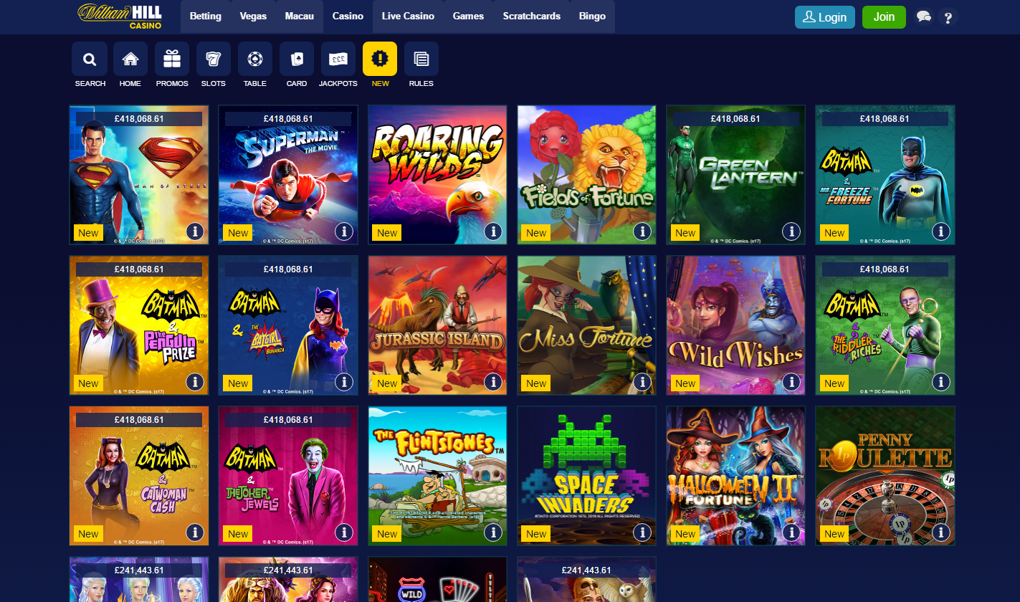Switch to the Macau tab
The height and width of the screenshot is (602, 1020).
300,16
